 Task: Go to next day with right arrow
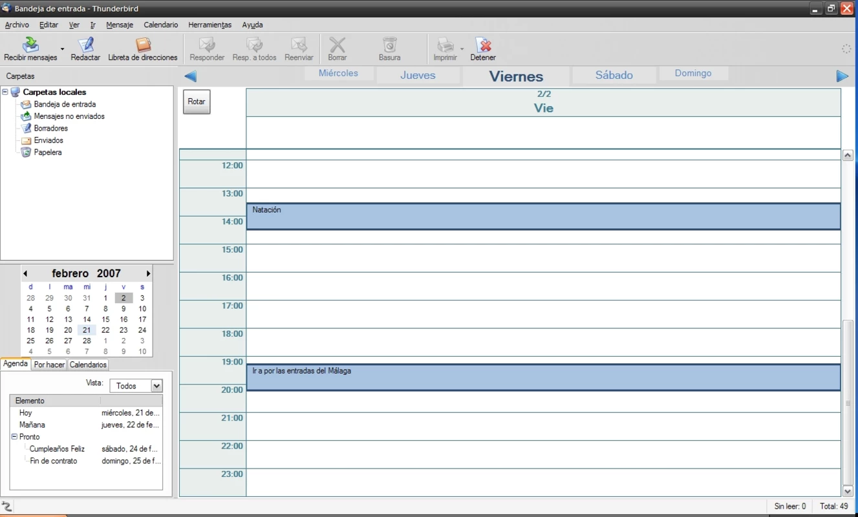click(x=842, y=76)
